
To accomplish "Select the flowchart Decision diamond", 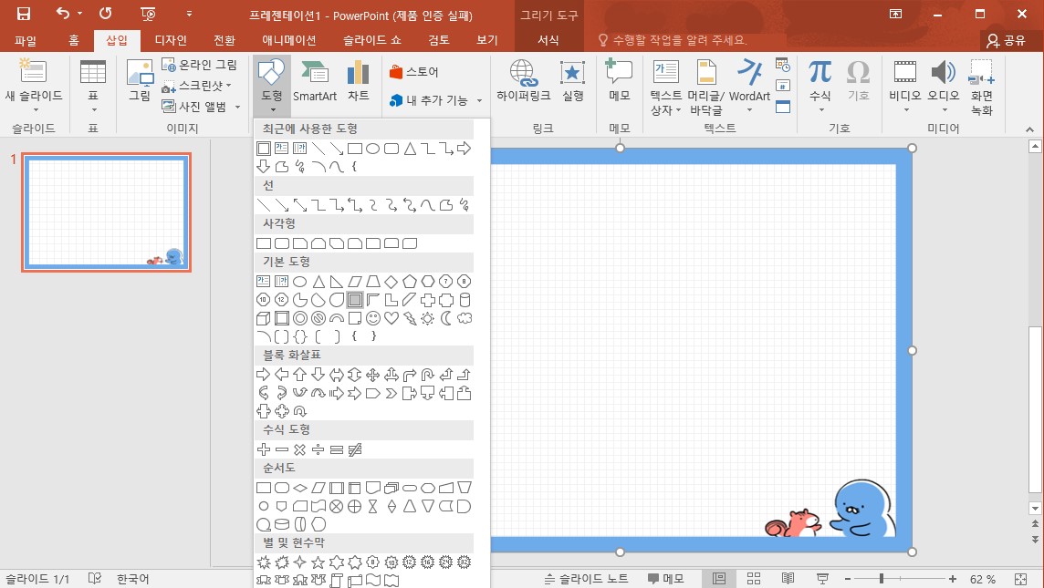I will click(x=300, y=488).
